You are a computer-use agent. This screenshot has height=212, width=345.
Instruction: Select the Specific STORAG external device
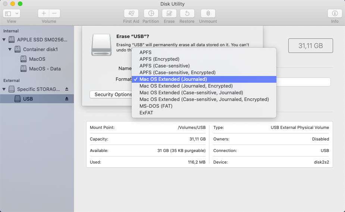coord(37,89)
